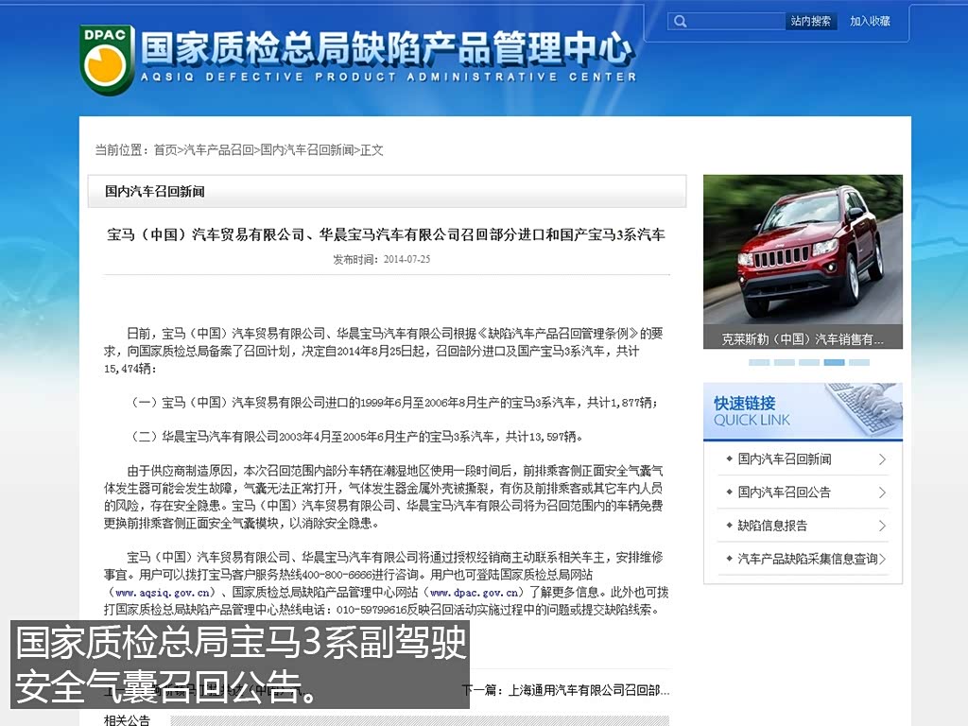Click the 加入收藏 bookmark link

tap(870, 21)
